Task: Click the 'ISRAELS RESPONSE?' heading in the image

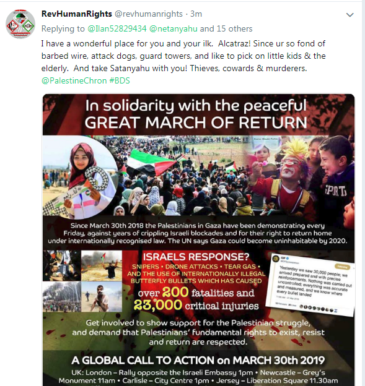Action: point(196,257)
